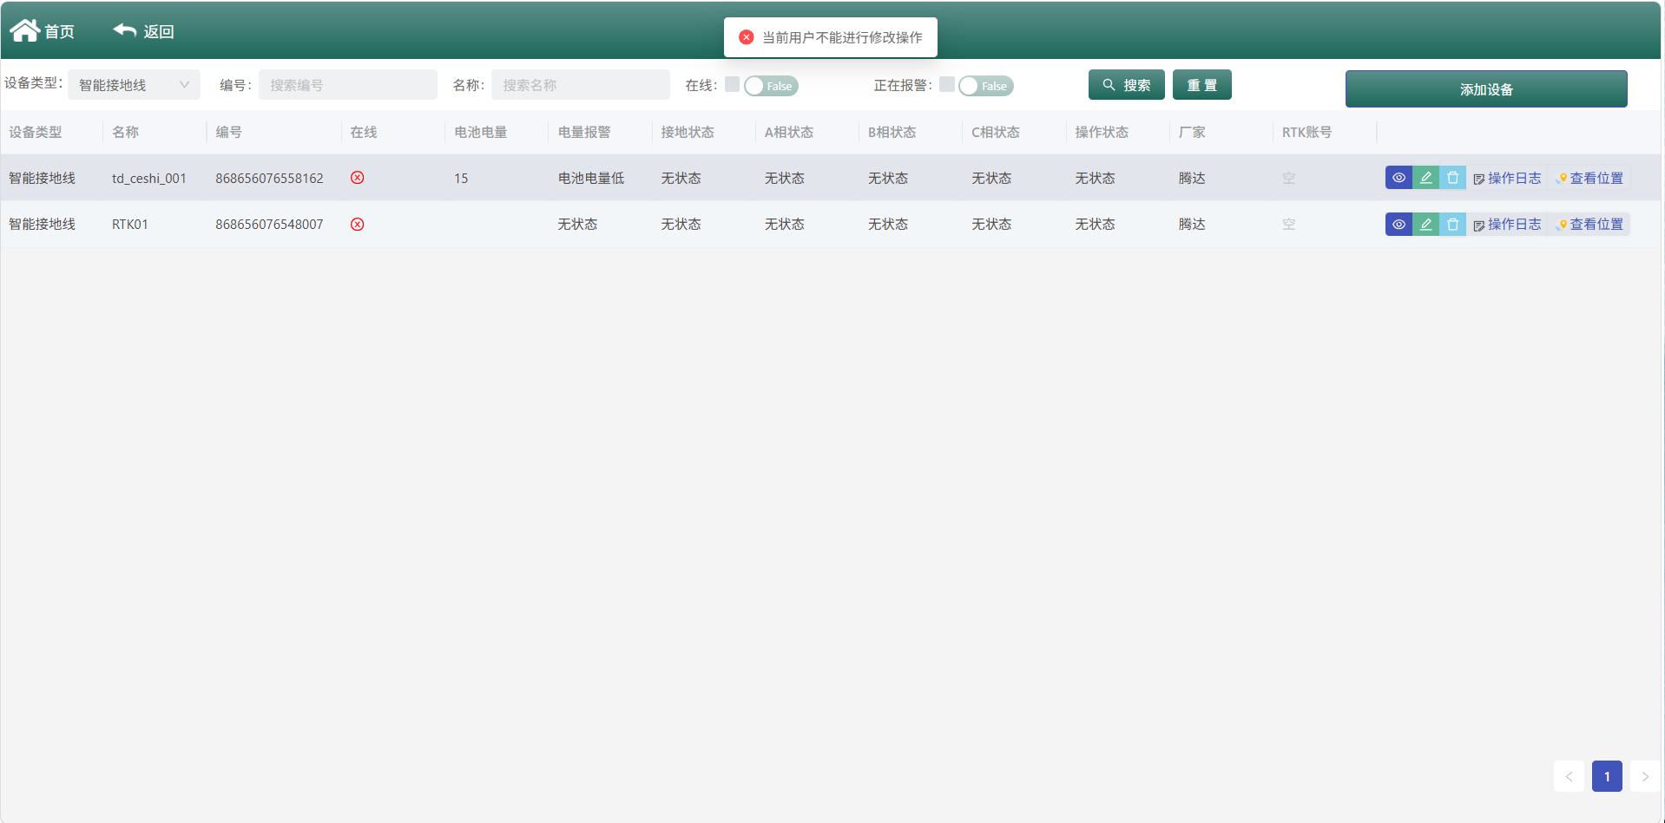
Task: Edit RTK01 device with pencil icon
Action: click(x=1425, y=224)
